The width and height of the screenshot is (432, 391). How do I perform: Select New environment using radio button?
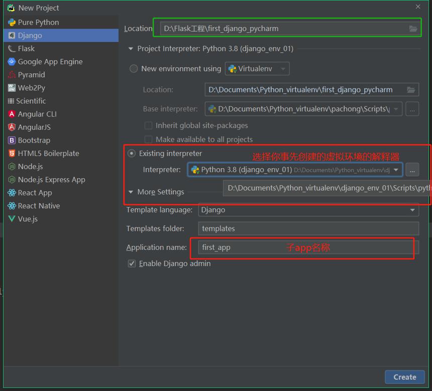134,69
